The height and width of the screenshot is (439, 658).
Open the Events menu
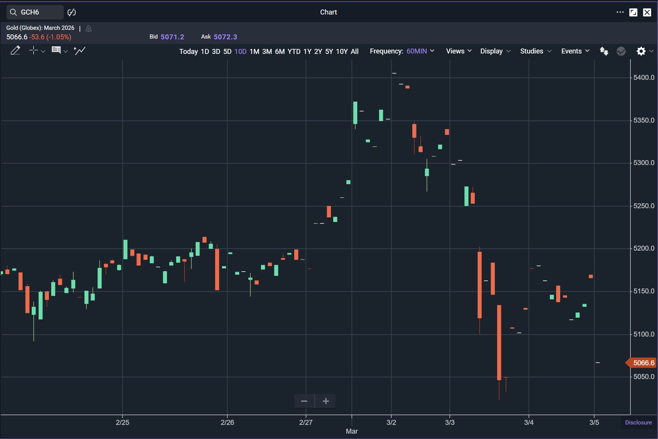pyautogui.click(x=575, y=51)
